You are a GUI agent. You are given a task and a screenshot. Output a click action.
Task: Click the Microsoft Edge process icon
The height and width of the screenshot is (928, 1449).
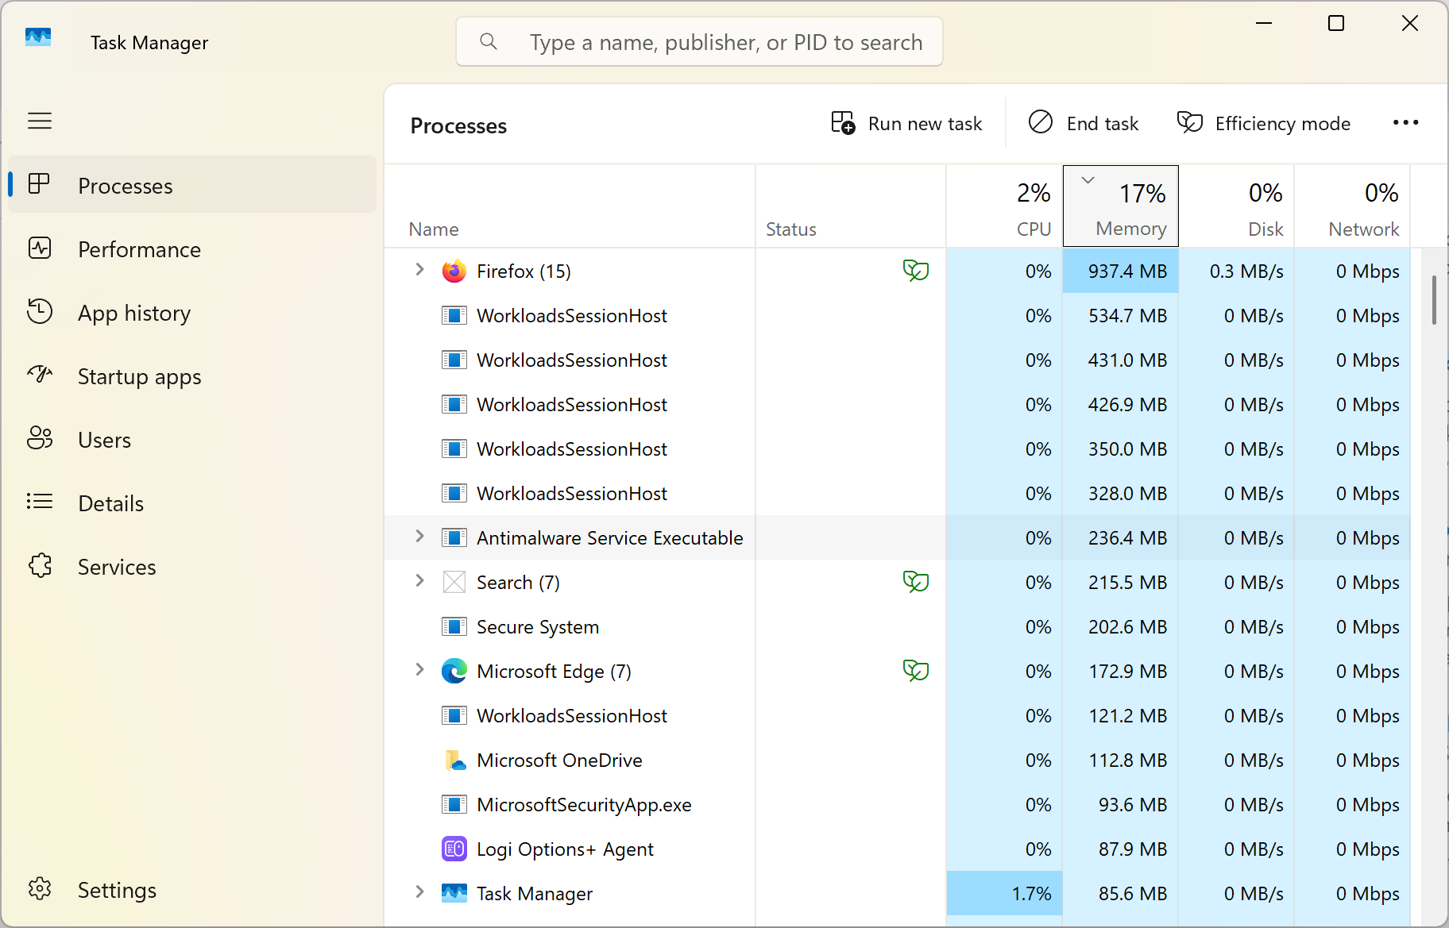click(454, 672)
